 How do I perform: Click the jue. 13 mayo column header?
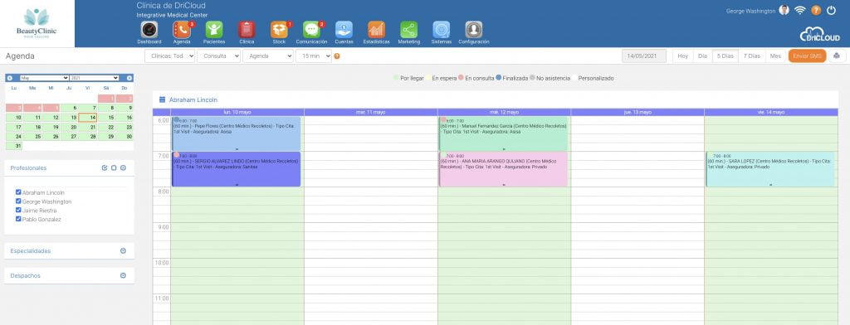(x=637, y=112)
